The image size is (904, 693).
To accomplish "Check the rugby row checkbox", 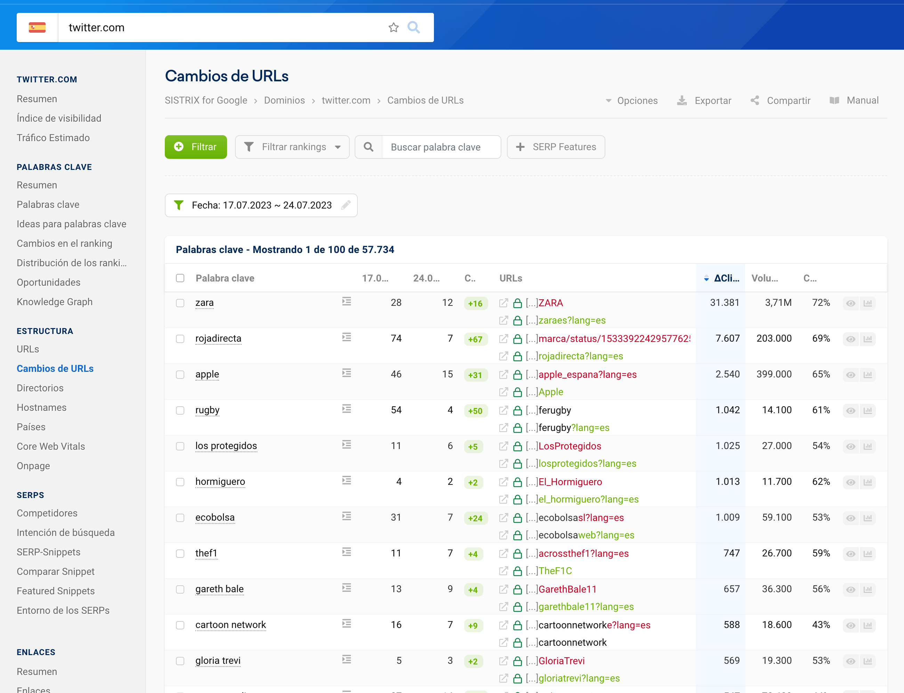I will pyautogui.click(x=180, y=411).
